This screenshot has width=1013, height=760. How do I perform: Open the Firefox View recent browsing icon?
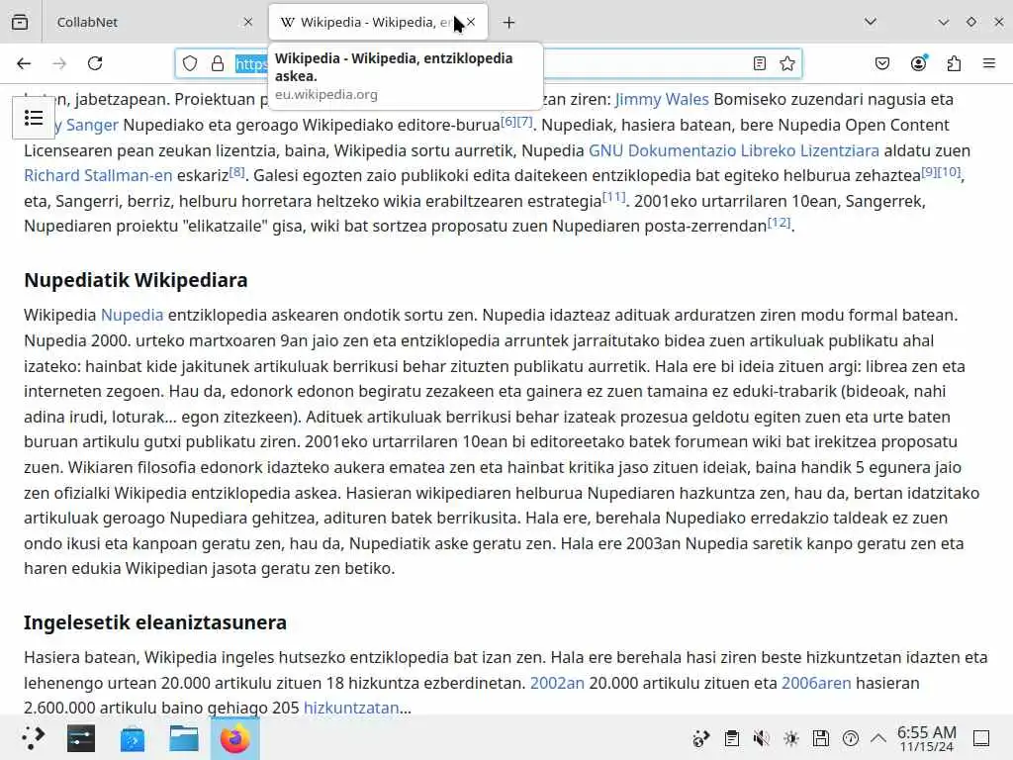[x=20, y=22]
